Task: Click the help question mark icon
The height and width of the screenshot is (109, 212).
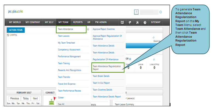Action: (x=145, y=22)
